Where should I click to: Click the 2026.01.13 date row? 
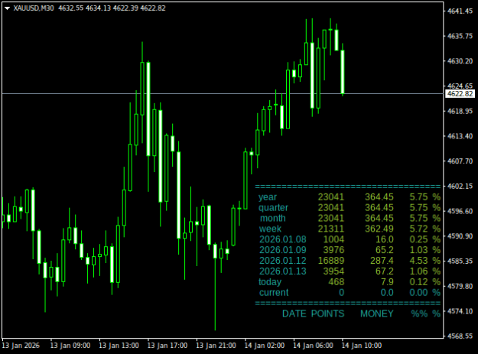coord(282,271)
